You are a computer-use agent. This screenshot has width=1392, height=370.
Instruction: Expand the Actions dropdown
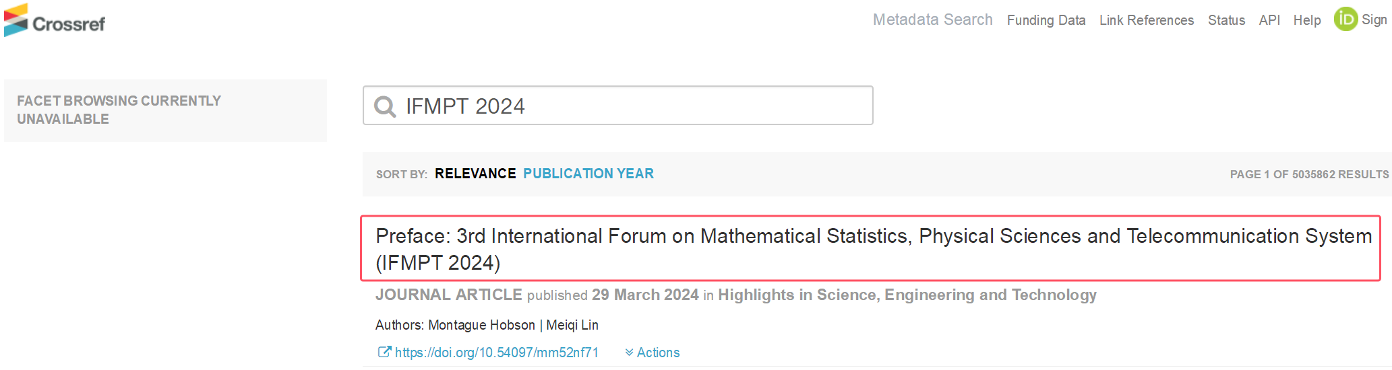[653, 353]
